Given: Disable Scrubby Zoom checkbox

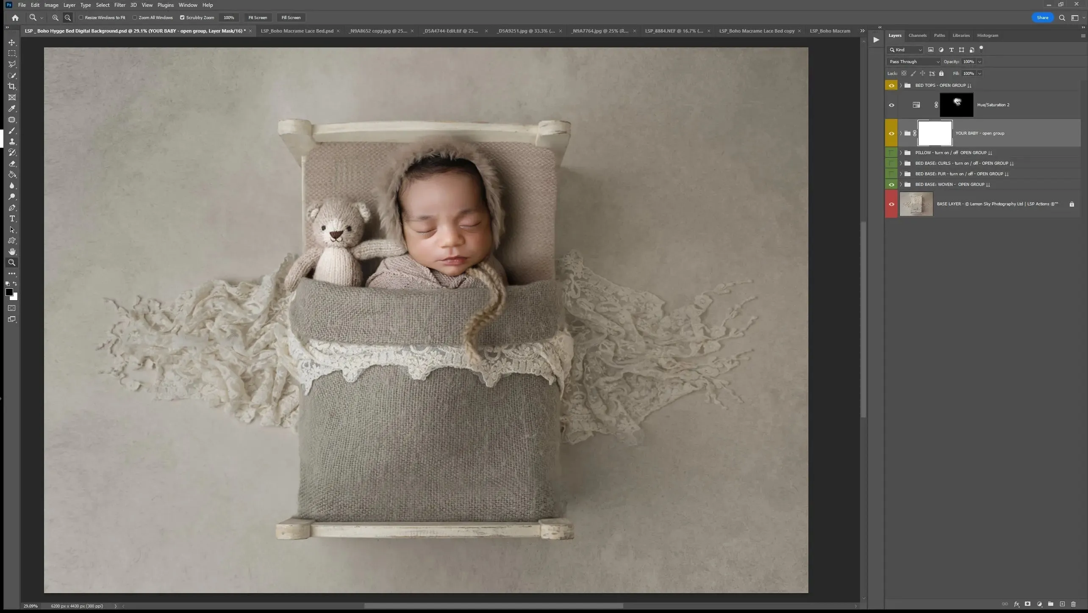Looking at the screenshot, I should click(x=182, y=17).
